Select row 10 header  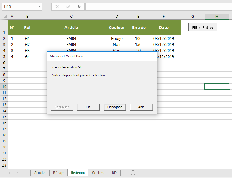point(4,87)
